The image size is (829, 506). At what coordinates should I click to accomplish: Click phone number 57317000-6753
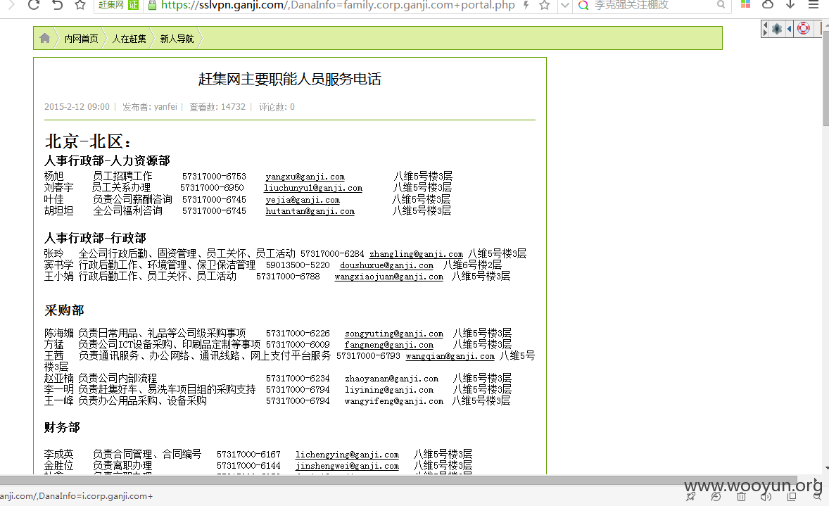(x=214, y=176)
